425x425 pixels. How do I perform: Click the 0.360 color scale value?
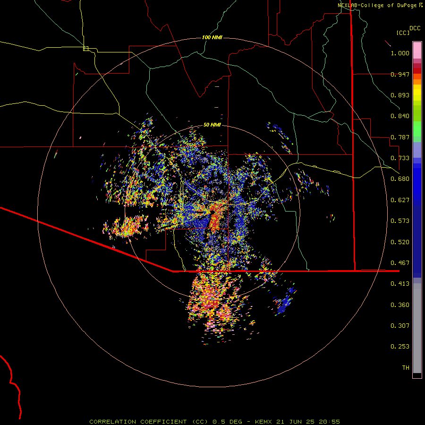click(400, 305)
